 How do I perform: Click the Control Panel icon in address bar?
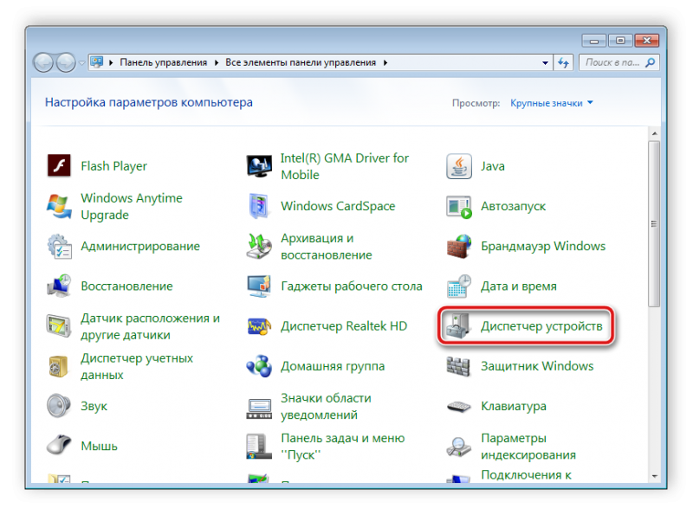(97, 62)
